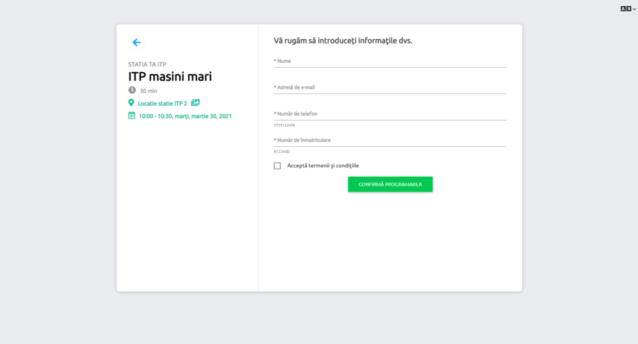Click the green calendar icon

click(131, 116)
